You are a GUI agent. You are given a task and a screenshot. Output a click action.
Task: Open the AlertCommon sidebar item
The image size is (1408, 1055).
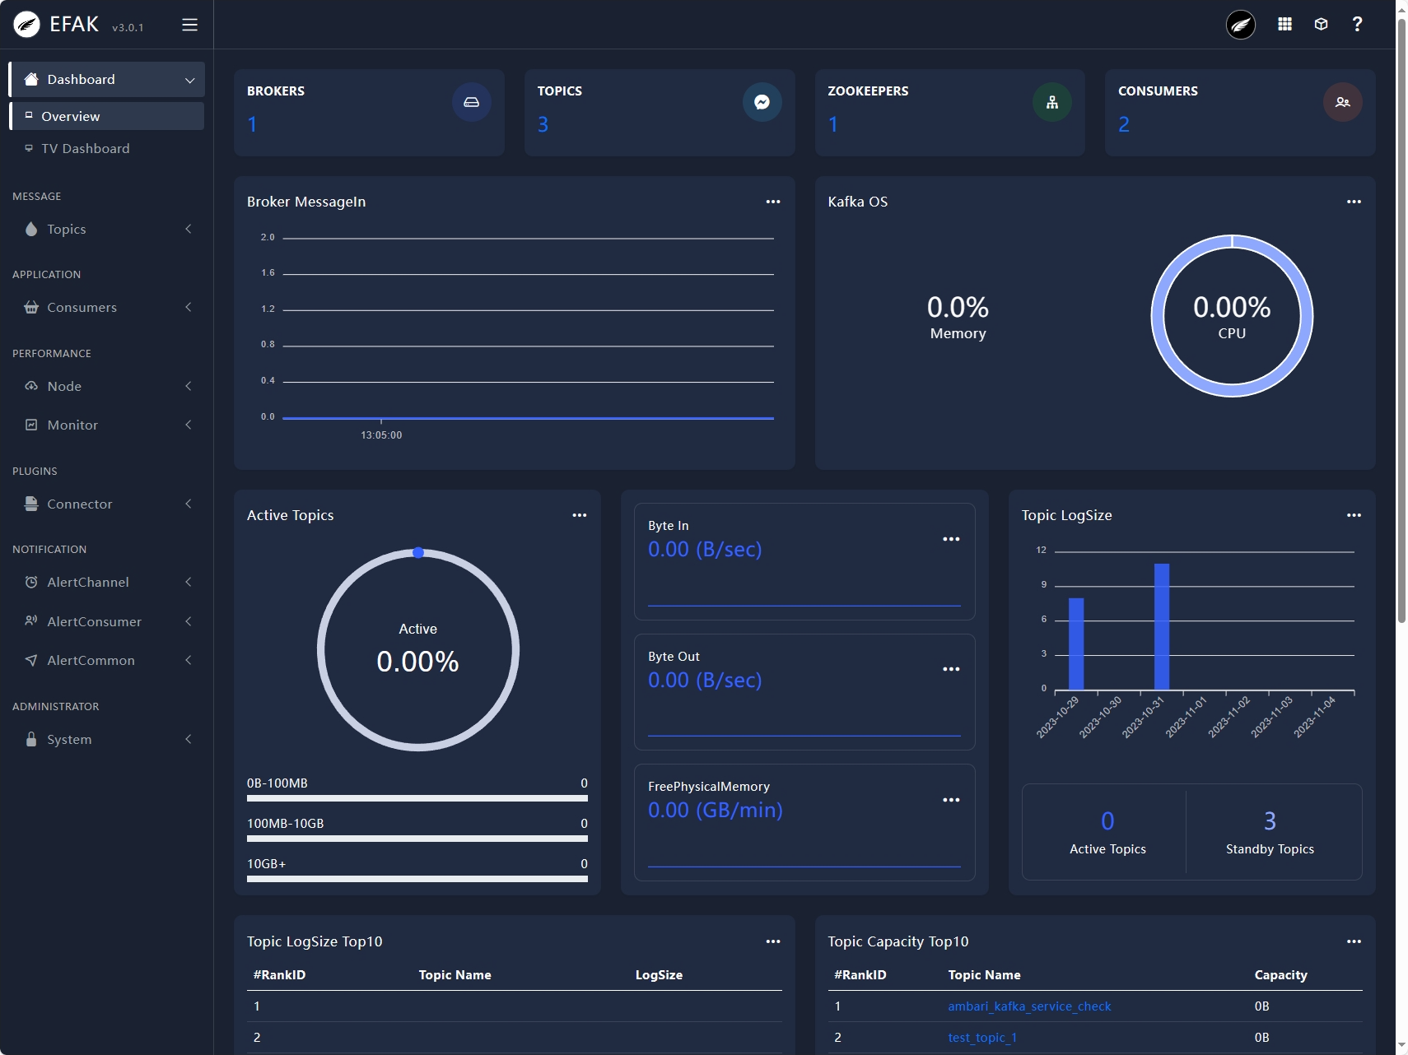(107, 660)
